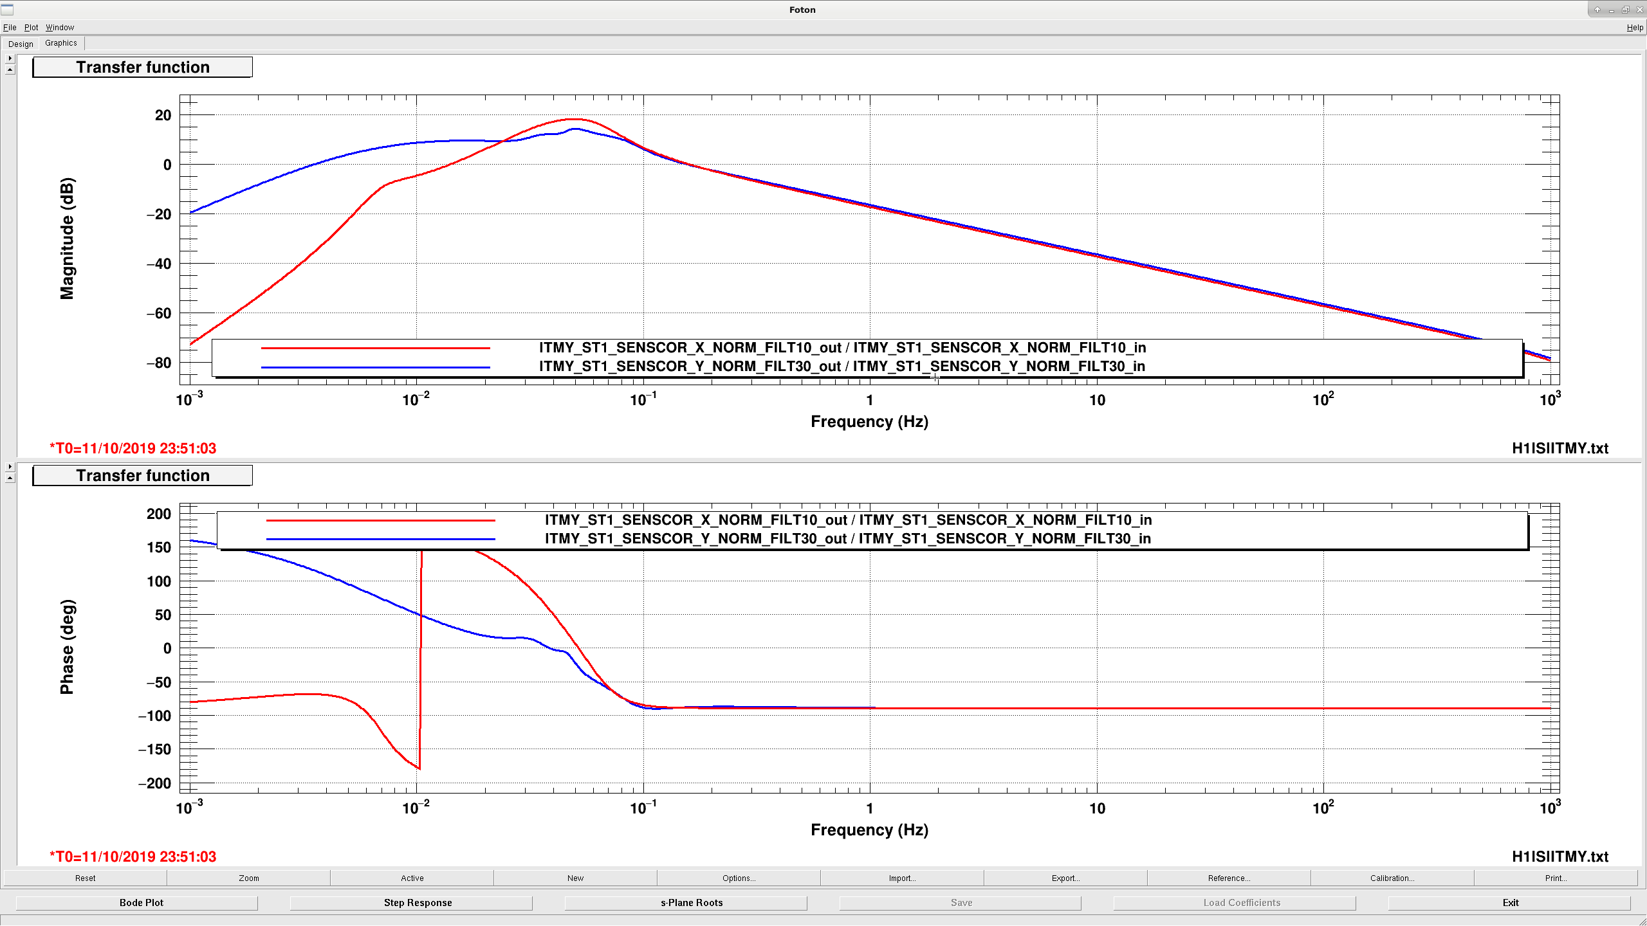Switch to the Design tab
The image size is (1647, 926).
click(x=21, y=44)
